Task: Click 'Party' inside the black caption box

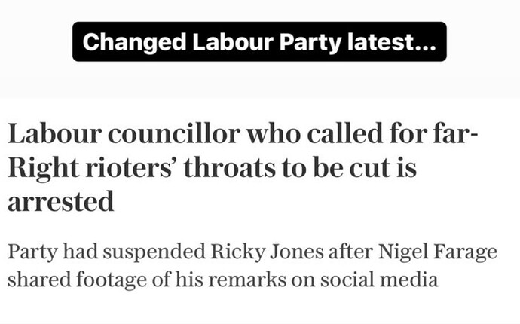Action: click(310, 43)
